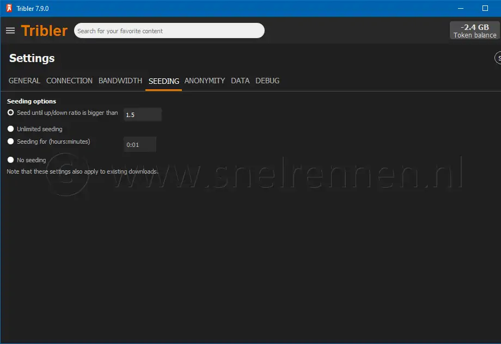The height and width of the screenshot is (344, 501).
Task: Open the Data settings tab
Action: click(x=240, y=81)
